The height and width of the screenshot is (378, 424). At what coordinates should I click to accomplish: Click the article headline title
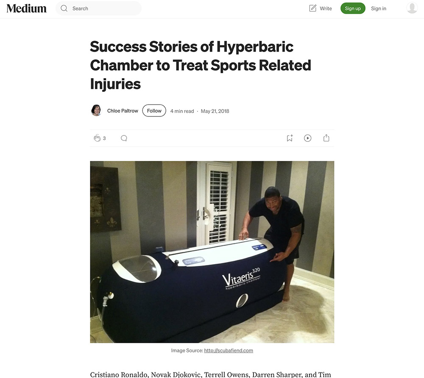(201, 65)
